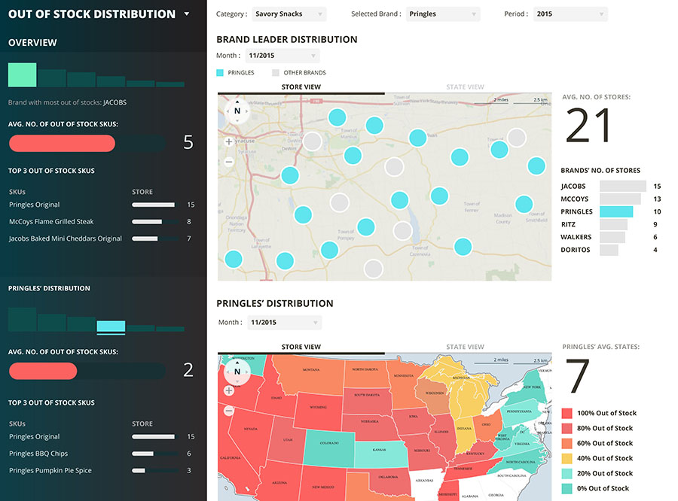
Task: Click the cyan Pringles bar in Brands' No. of Stores
Action: (616, 211)
